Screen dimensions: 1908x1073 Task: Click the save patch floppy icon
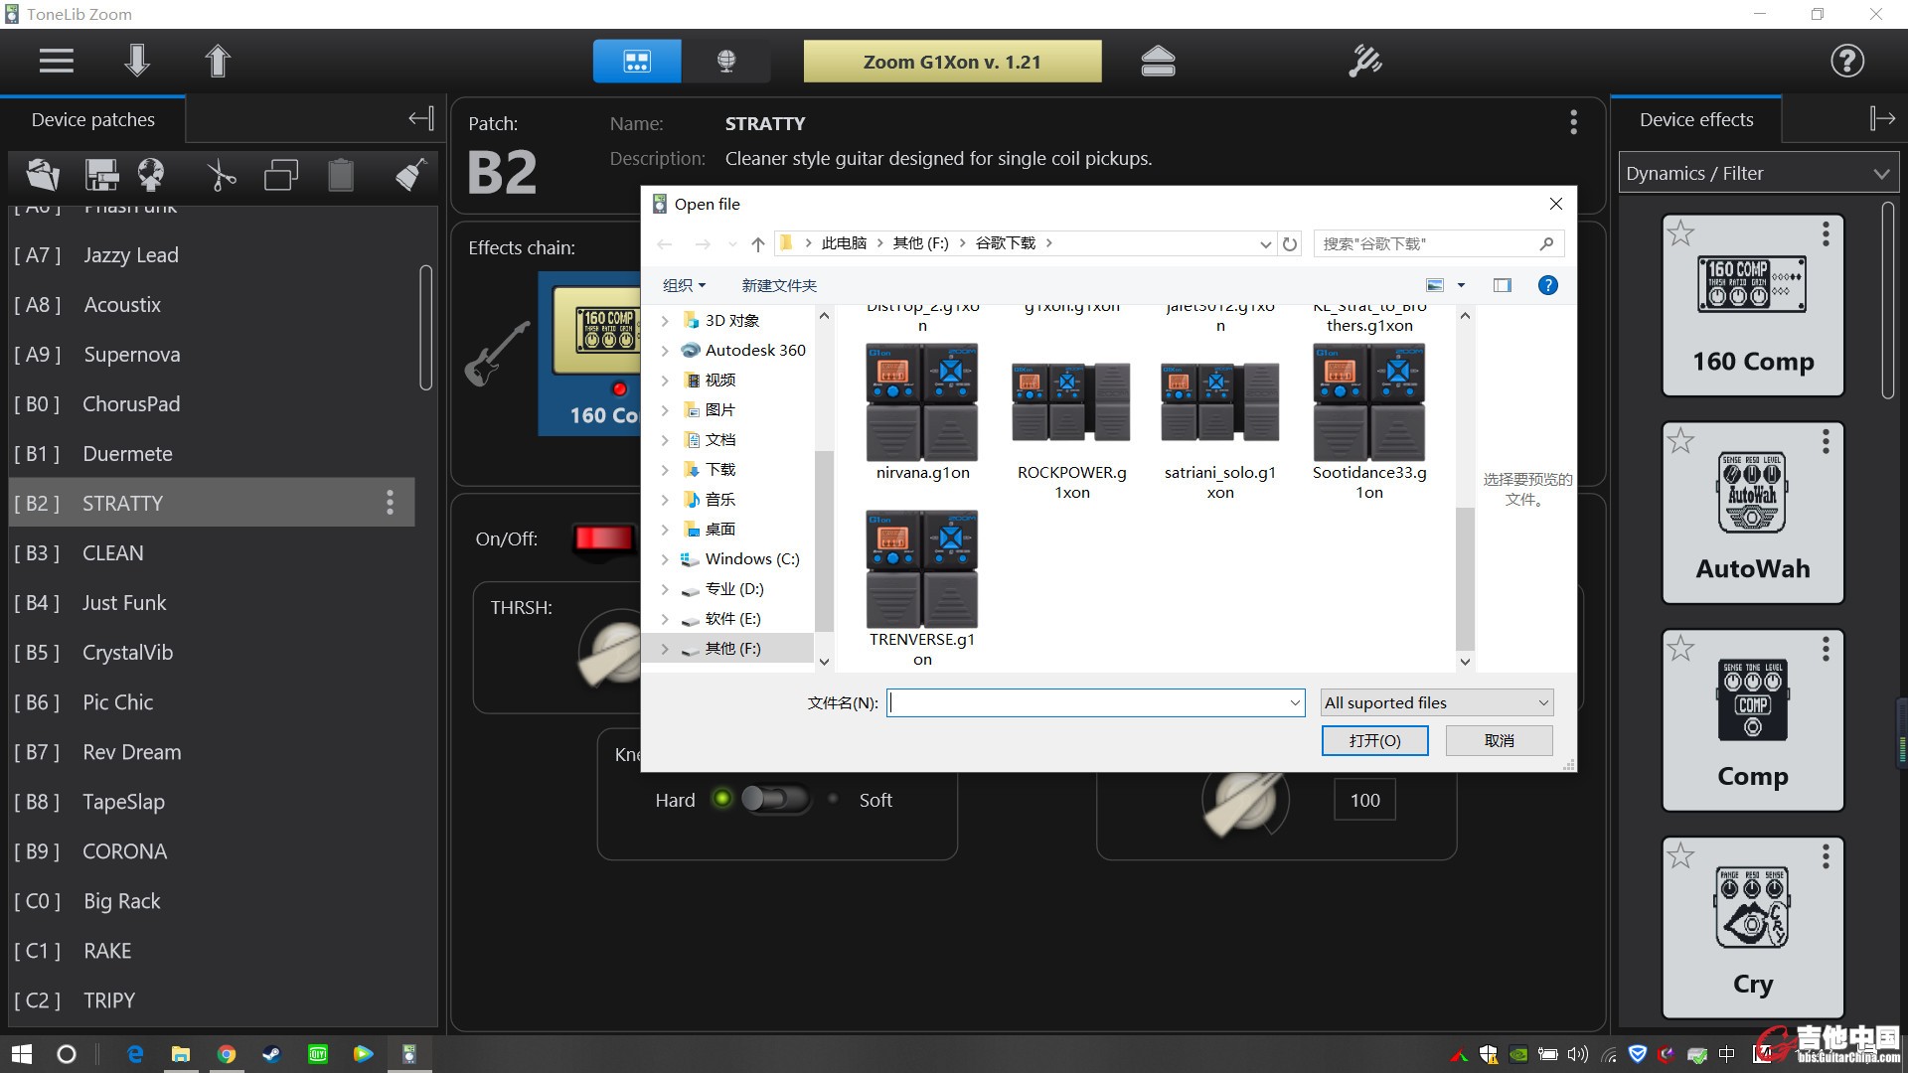pyautogui.click(x=101, y=175)
